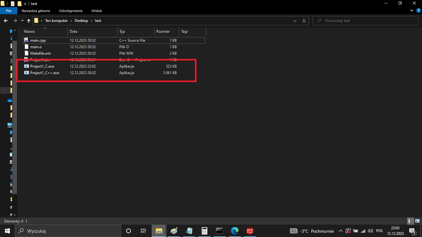Click the application icon beside Project1_C++.exe
The image size is (422, 237).
pos(27,73)
